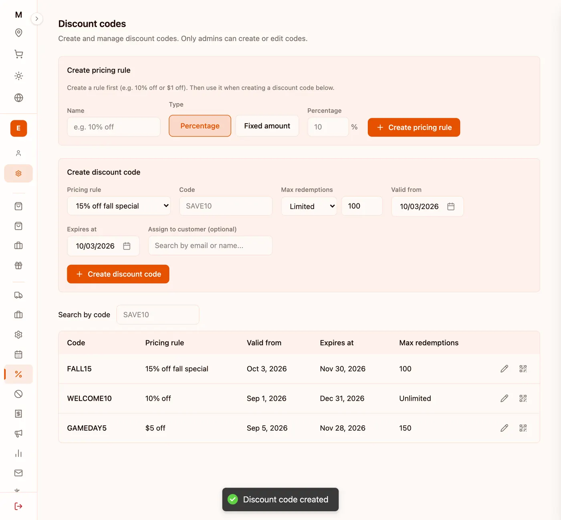Open the bar chart sidebar icon
Viewport: 561px width, 520px height.
18,453
